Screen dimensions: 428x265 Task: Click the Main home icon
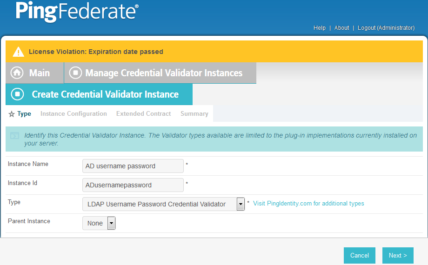click(17, 73)
